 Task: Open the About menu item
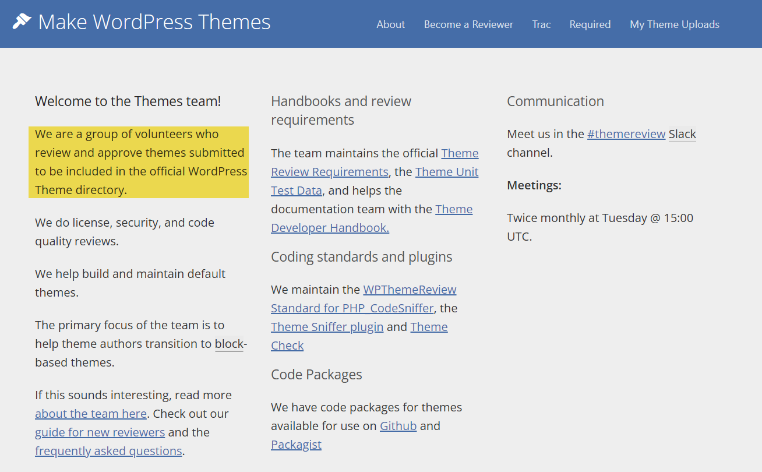click(390, 24)
